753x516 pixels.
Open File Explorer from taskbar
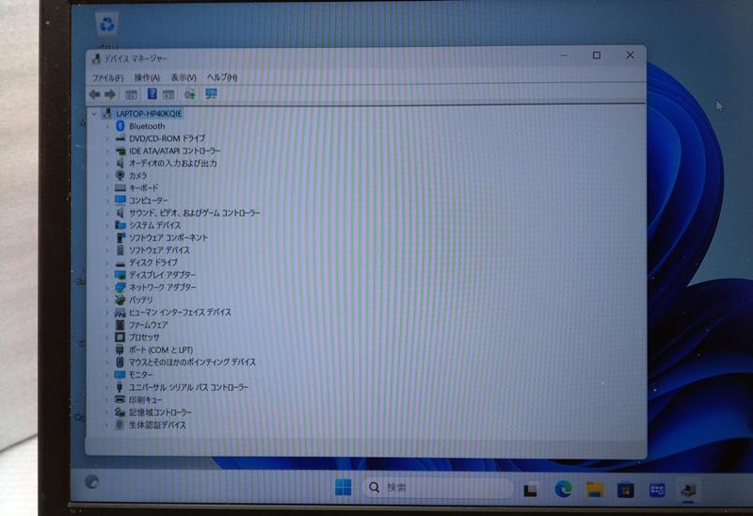click(x=595, y=490)
